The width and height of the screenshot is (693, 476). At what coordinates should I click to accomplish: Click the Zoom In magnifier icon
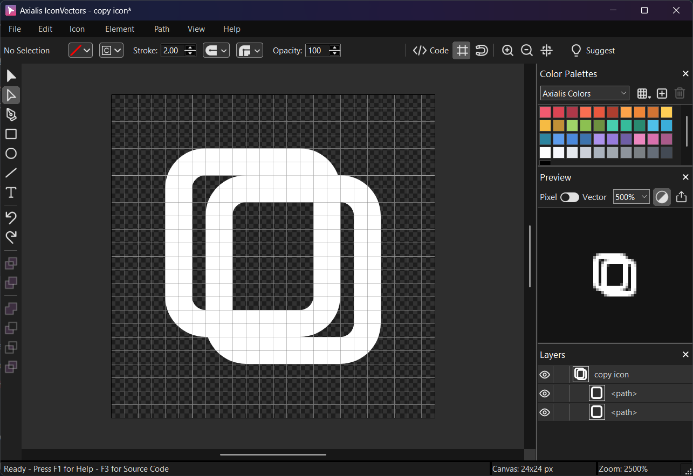[507, 50]
